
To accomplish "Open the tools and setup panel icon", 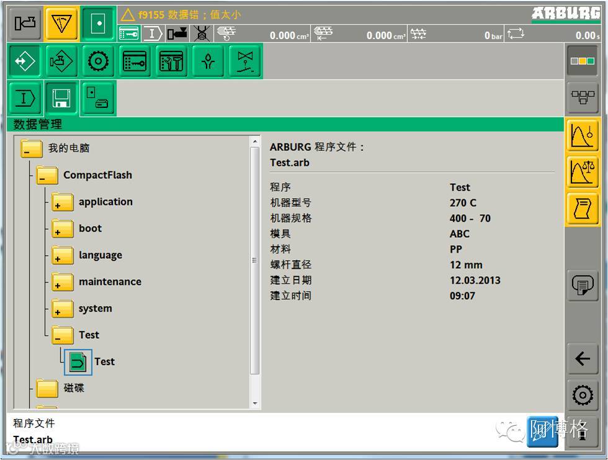I will 171,61.
